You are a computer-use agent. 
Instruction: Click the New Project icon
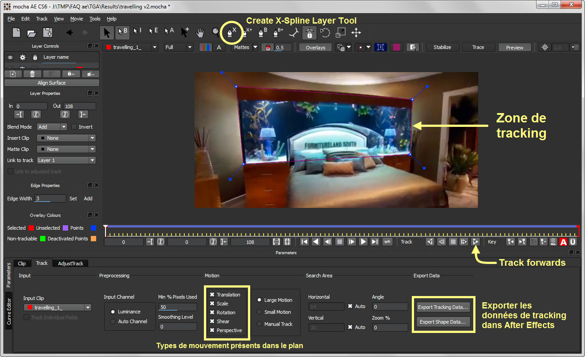16,32
